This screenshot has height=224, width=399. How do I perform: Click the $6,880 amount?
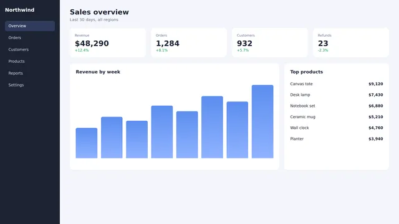coord(375,106)
